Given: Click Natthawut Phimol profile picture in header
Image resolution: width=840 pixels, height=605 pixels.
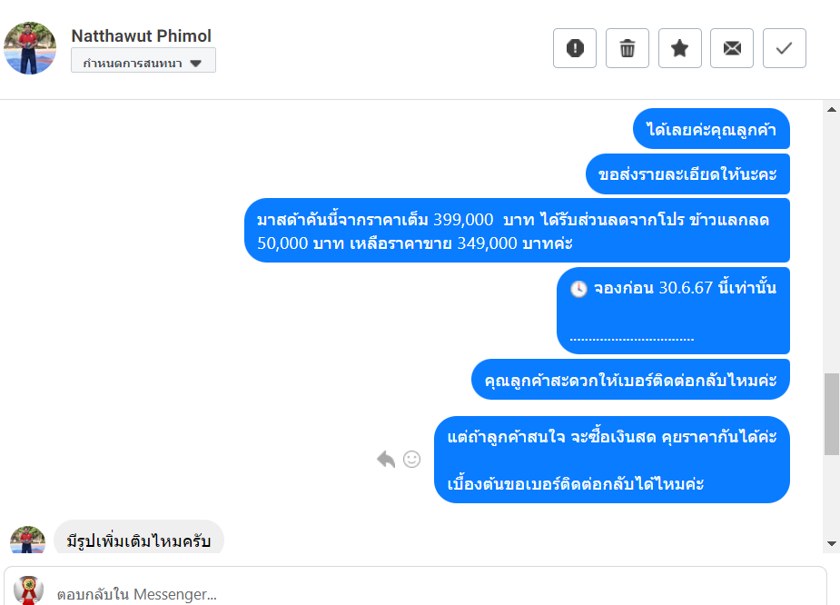Looking at the screenshot, I should click(x=31, y=48).
